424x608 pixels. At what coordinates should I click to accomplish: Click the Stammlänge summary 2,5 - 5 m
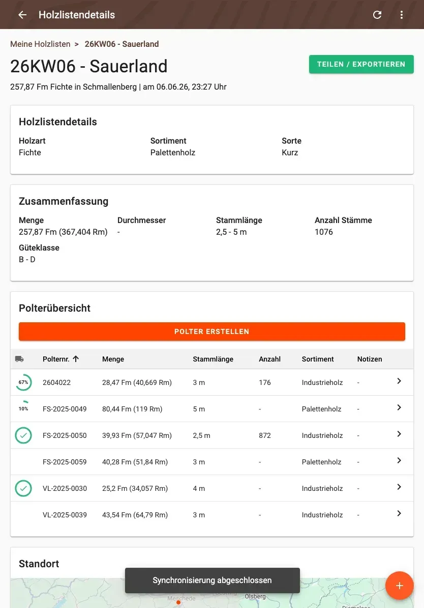tap(231, 232)
